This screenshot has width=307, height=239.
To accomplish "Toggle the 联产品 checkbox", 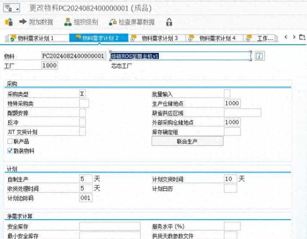I will coord(10,141).
